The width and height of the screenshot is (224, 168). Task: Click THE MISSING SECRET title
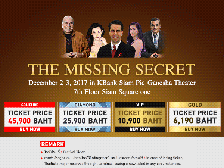pos(112,69)
